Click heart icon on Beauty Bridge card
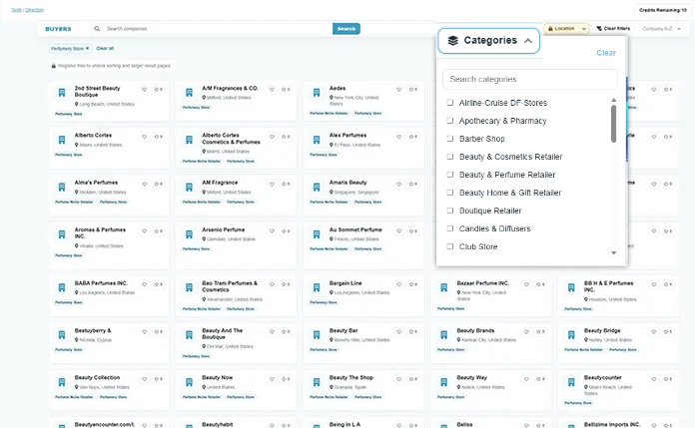Screen dimensions: 695x428 (654, 331)
